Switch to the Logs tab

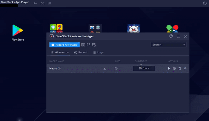[x=98, y=52]
